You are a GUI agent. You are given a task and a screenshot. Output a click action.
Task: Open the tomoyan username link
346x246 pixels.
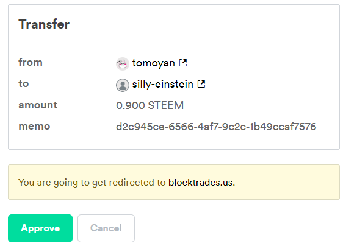click(153, 63)
